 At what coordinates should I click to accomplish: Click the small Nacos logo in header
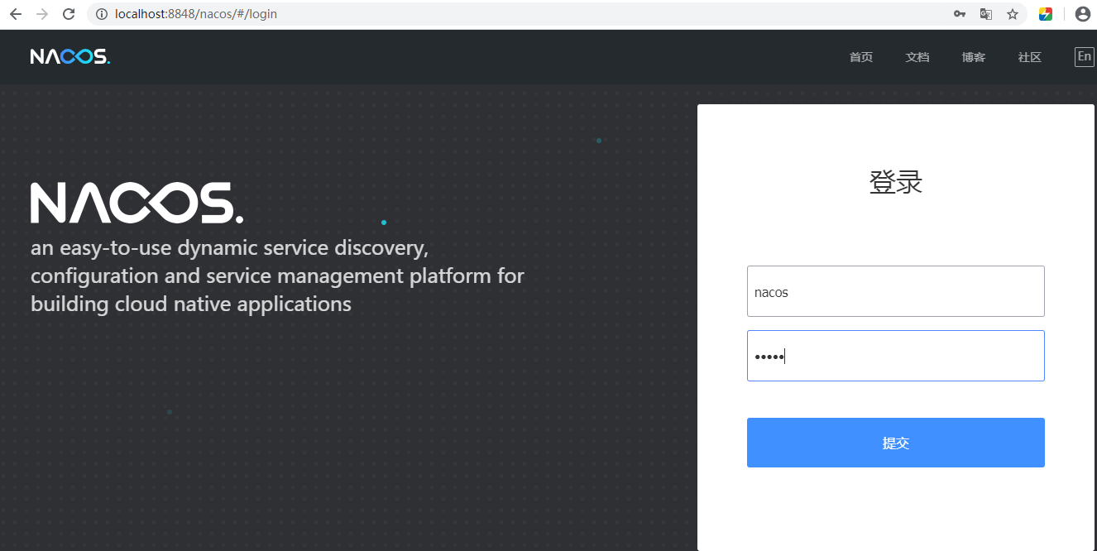70,56
